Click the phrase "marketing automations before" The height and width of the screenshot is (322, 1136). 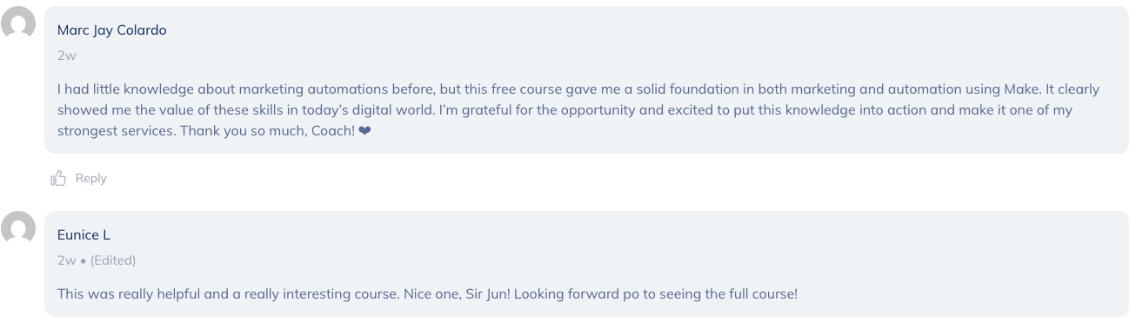point(337,89)
